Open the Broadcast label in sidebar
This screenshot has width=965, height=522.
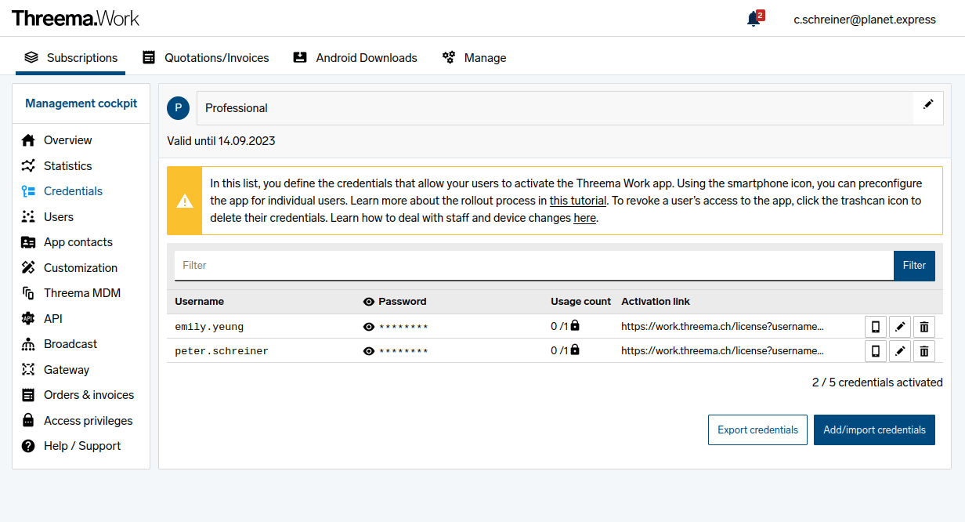(70, 344)
